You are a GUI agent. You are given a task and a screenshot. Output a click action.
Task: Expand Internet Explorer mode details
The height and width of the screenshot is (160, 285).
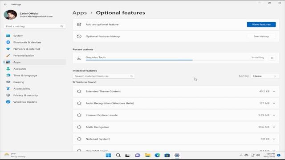click(x=274, y=115)
